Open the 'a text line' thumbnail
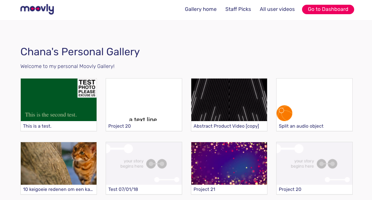The image size is (372, 200). [144, 100]
